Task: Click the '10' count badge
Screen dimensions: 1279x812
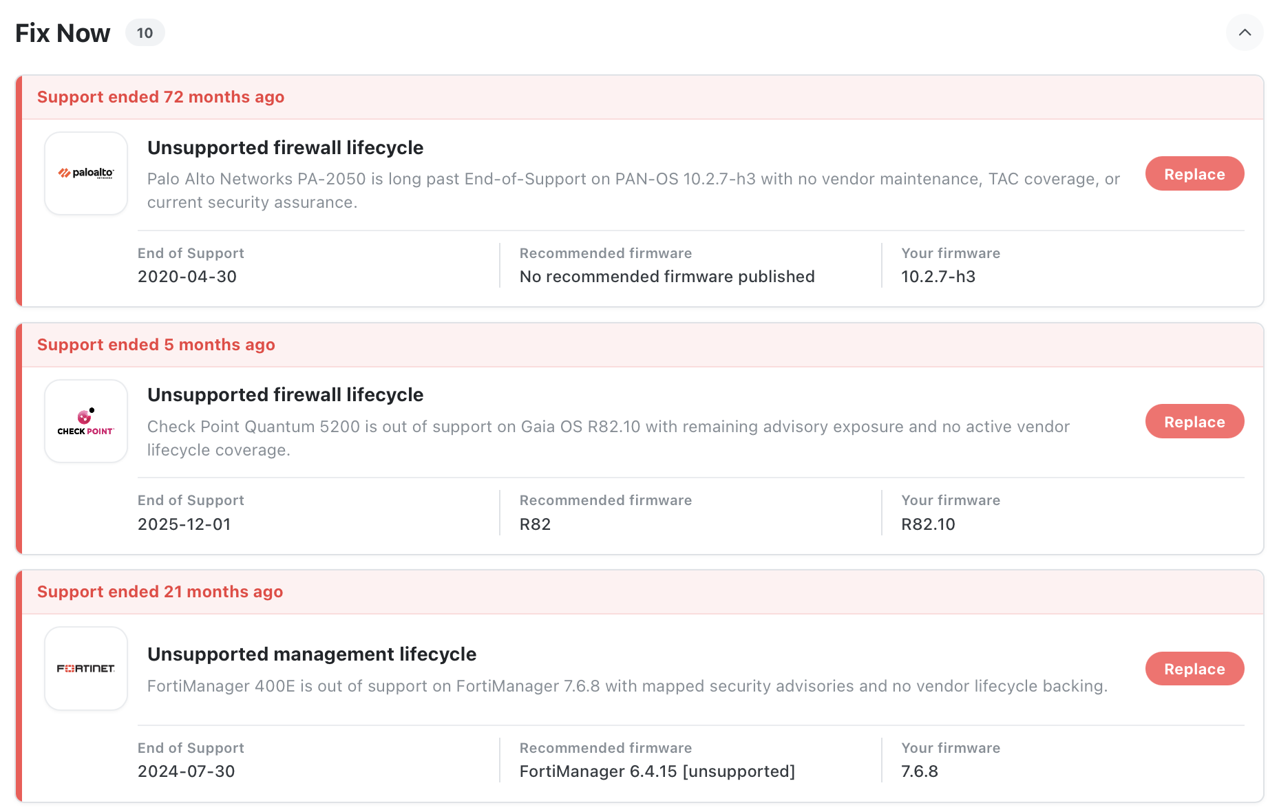Action: [x=145, y=32]
